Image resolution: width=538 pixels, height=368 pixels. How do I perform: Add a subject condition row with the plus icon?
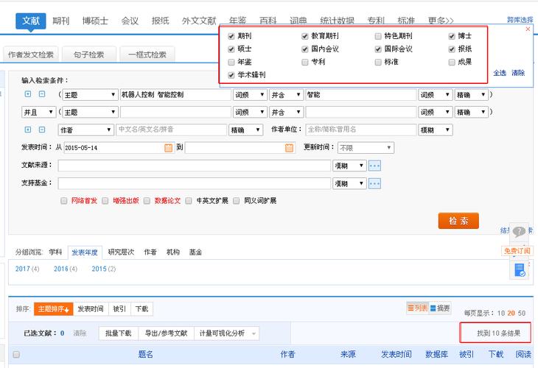(28, 94)
